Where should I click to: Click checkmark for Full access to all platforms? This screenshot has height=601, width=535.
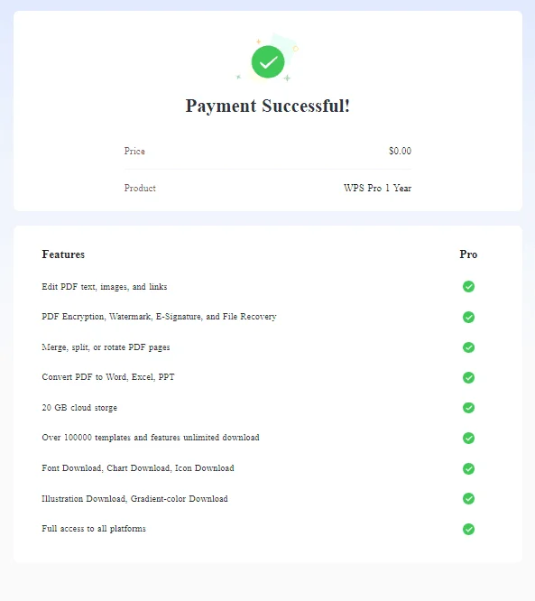click(x=468, y=529)
